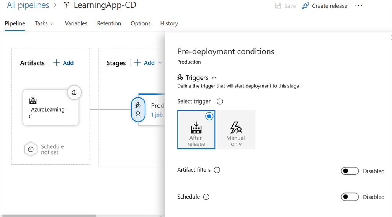The height and width of the screenshot is (217, 392).
Task: Navigate to All pipelines breadcrumb link
Action: (28, 5)
